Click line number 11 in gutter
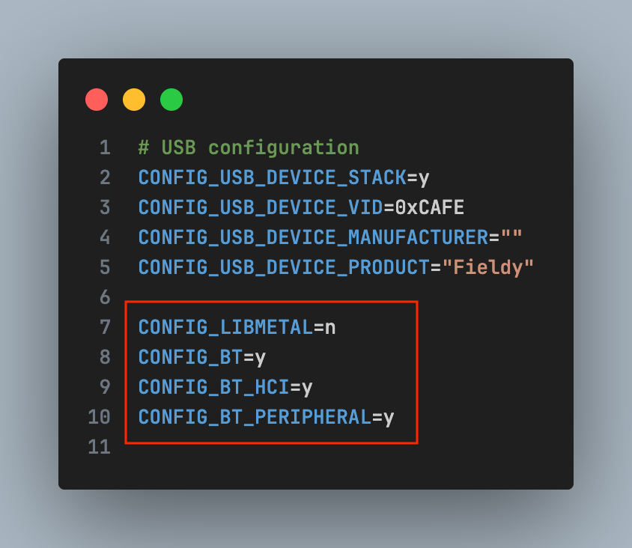 (x=100, y=447)
